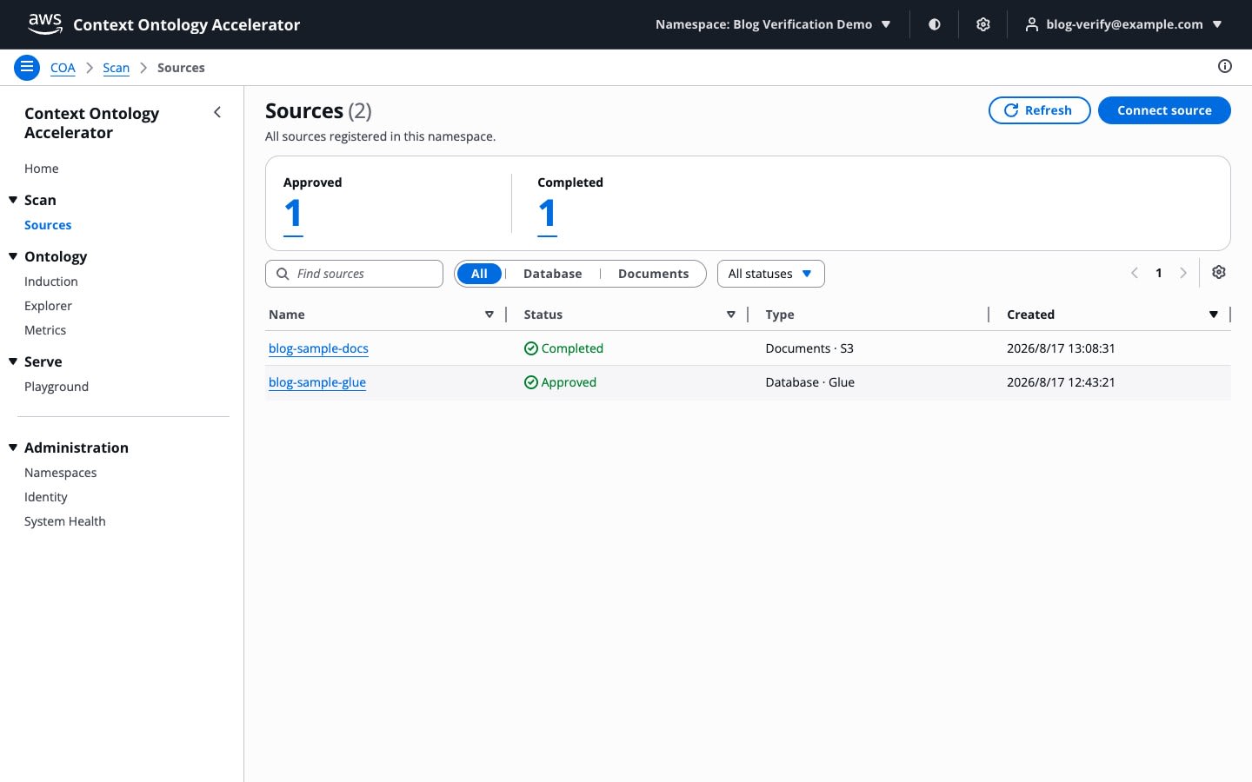Collapse the Scan navigation section
The width and height of the screenshot is (1252, 782).
13,200
